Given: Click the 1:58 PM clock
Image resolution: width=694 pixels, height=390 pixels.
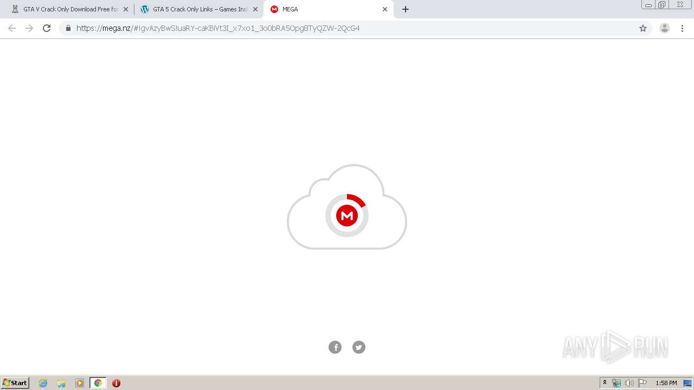Looking at the screenshot, I should (x=666, y=383).
